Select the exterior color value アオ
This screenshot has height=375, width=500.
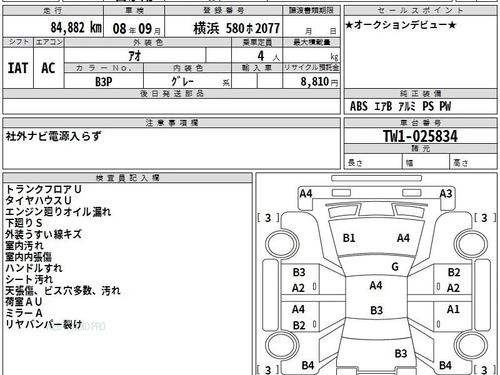click(135, 56)
